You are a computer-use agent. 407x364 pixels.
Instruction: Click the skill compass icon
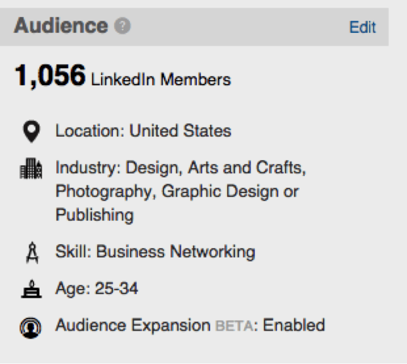[x=32, y=252]
